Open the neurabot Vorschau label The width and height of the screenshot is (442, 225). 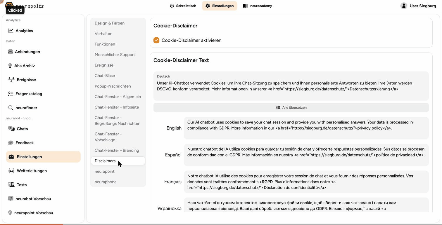[x=33, y=199]
